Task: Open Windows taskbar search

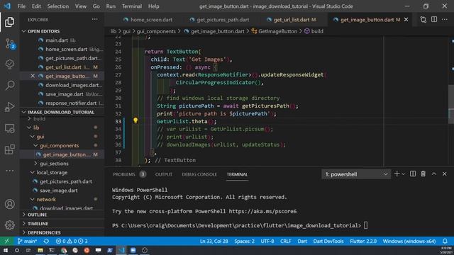Action: [x=17, y=250]
